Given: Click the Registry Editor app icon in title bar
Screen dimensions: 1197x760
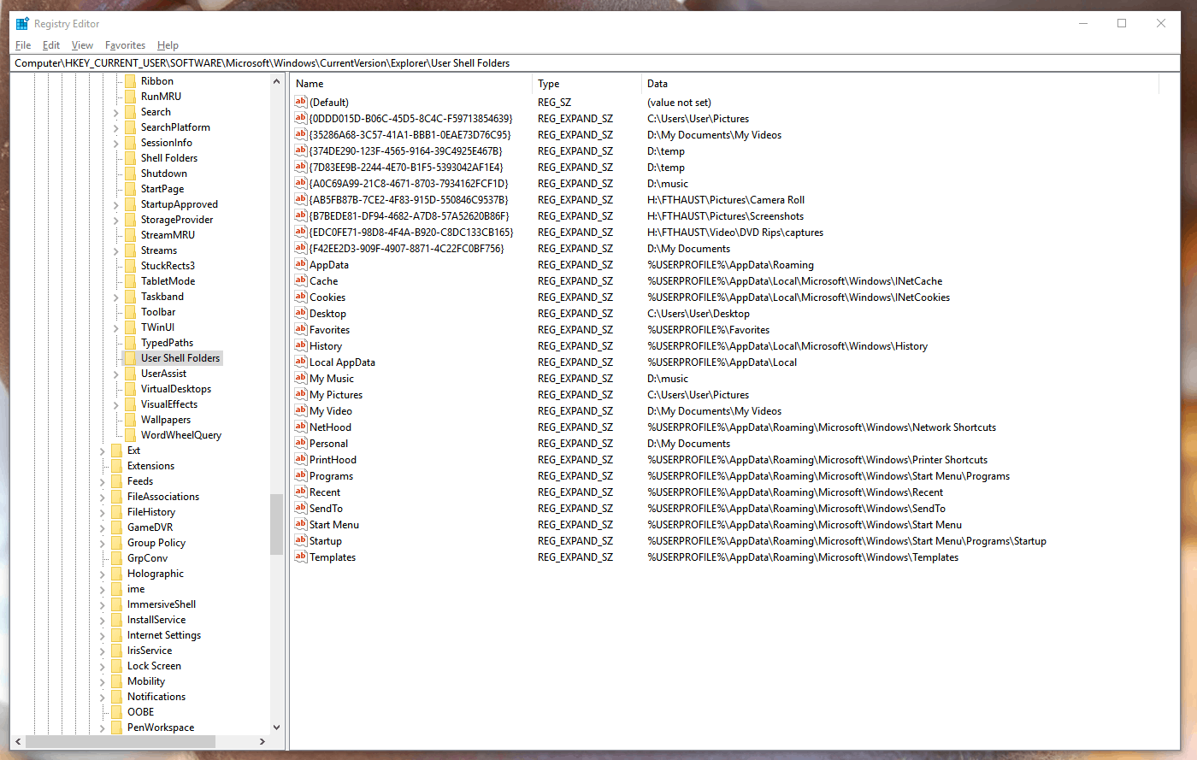Looking at the screenshot, I should click(x=22, y=23).
